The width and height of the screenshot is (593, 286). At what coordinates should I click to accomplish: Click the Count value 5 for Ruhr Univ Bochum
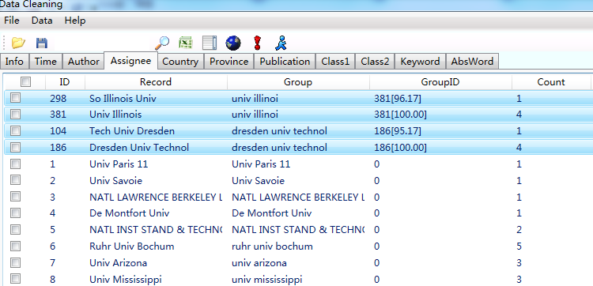point(519,246)
